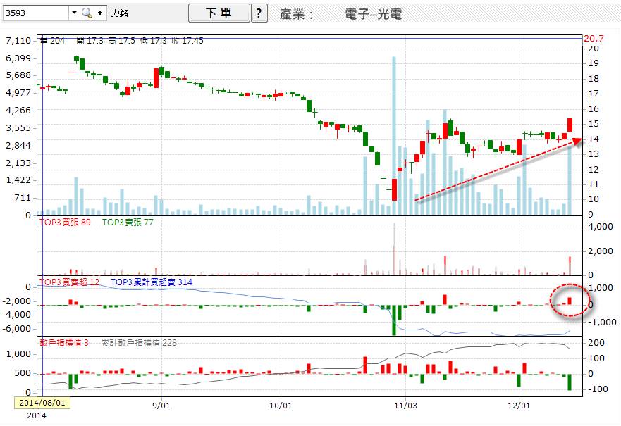Click the 力銘 stock name label
The width and height of the screenshot is (621, 426).
point(120,13)
